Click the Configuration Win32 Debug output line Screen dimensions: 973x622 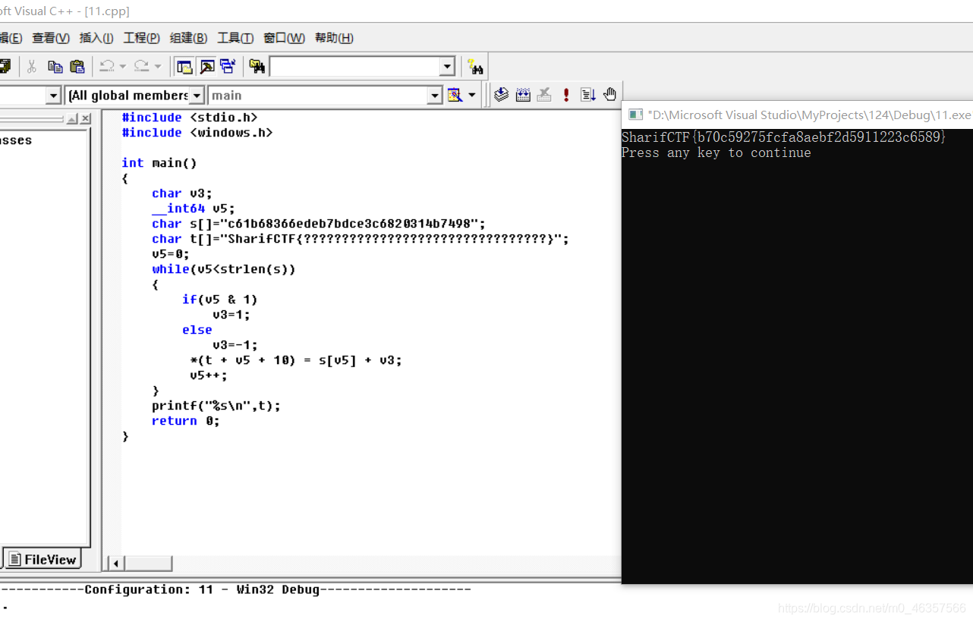point(235,589)
